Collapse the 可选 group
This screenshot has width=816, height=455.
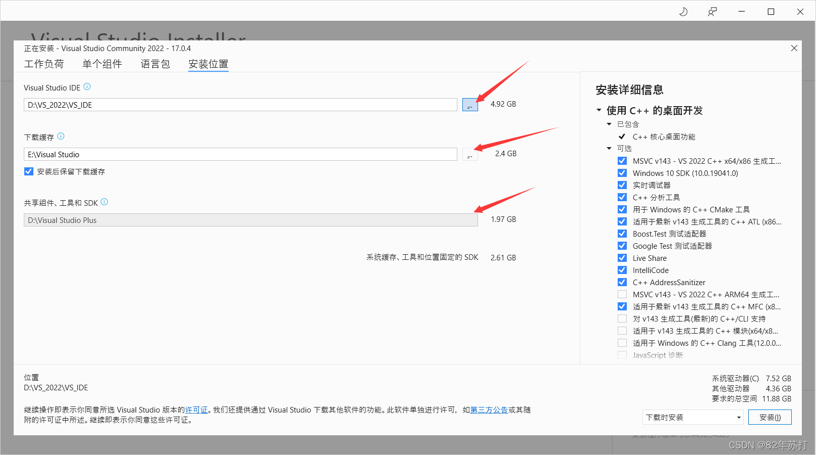pyautogui.click(x=609, y=148)
